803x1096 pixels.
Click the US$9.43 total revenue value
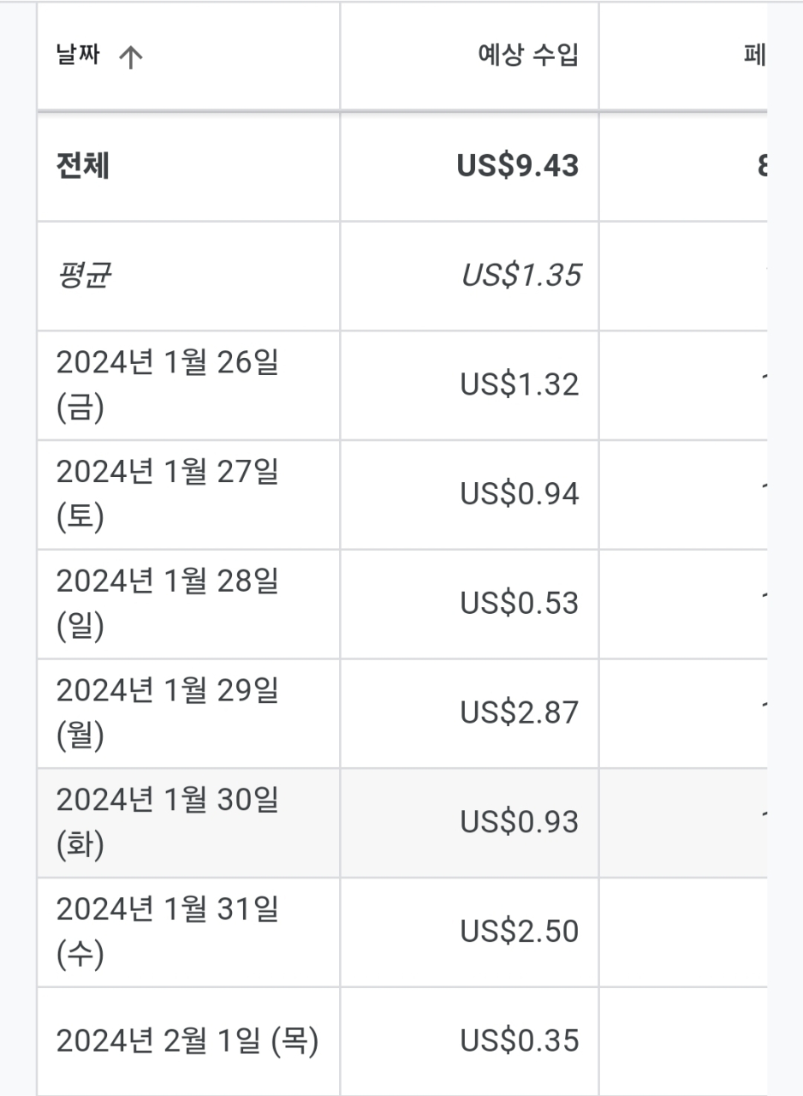518,166
